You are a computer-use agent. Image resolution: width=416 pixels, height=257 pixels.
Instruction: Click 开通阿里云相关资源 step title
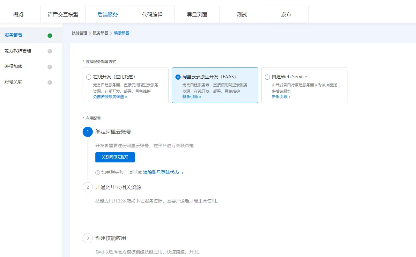118,187
